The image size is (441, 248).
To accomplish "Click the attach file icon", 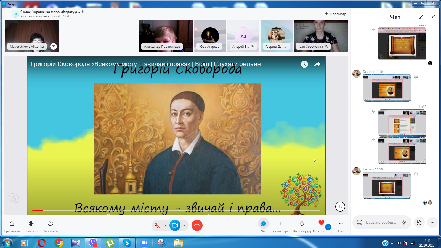I will pos(419,222).
